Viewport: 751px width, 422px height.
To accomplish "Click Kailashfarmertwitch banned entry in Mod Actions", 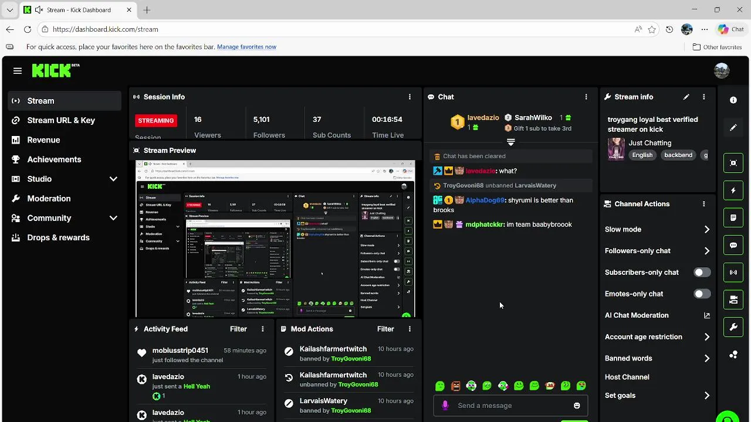I will (x=349, y=353).
